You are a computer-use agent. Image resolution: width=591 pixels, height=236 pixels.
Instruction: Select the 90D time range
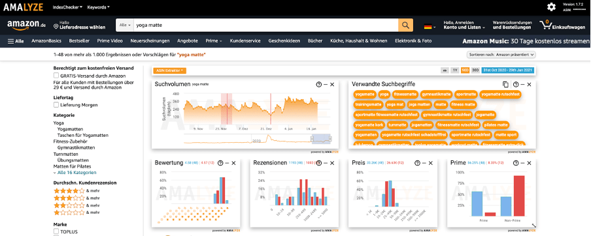tap(465, 70)
